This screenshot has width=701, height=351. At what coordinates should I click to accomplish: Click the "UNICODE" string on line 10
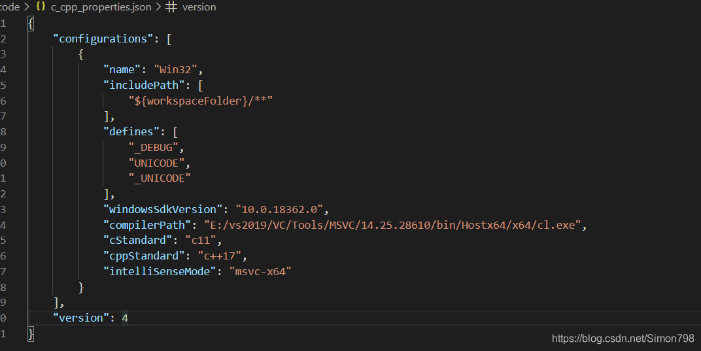pyautogui.click(x=156, y=163)
